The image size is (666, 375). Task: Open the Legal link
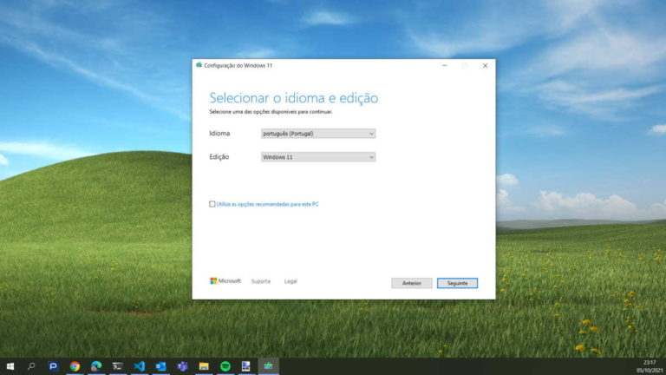point(291,281)
